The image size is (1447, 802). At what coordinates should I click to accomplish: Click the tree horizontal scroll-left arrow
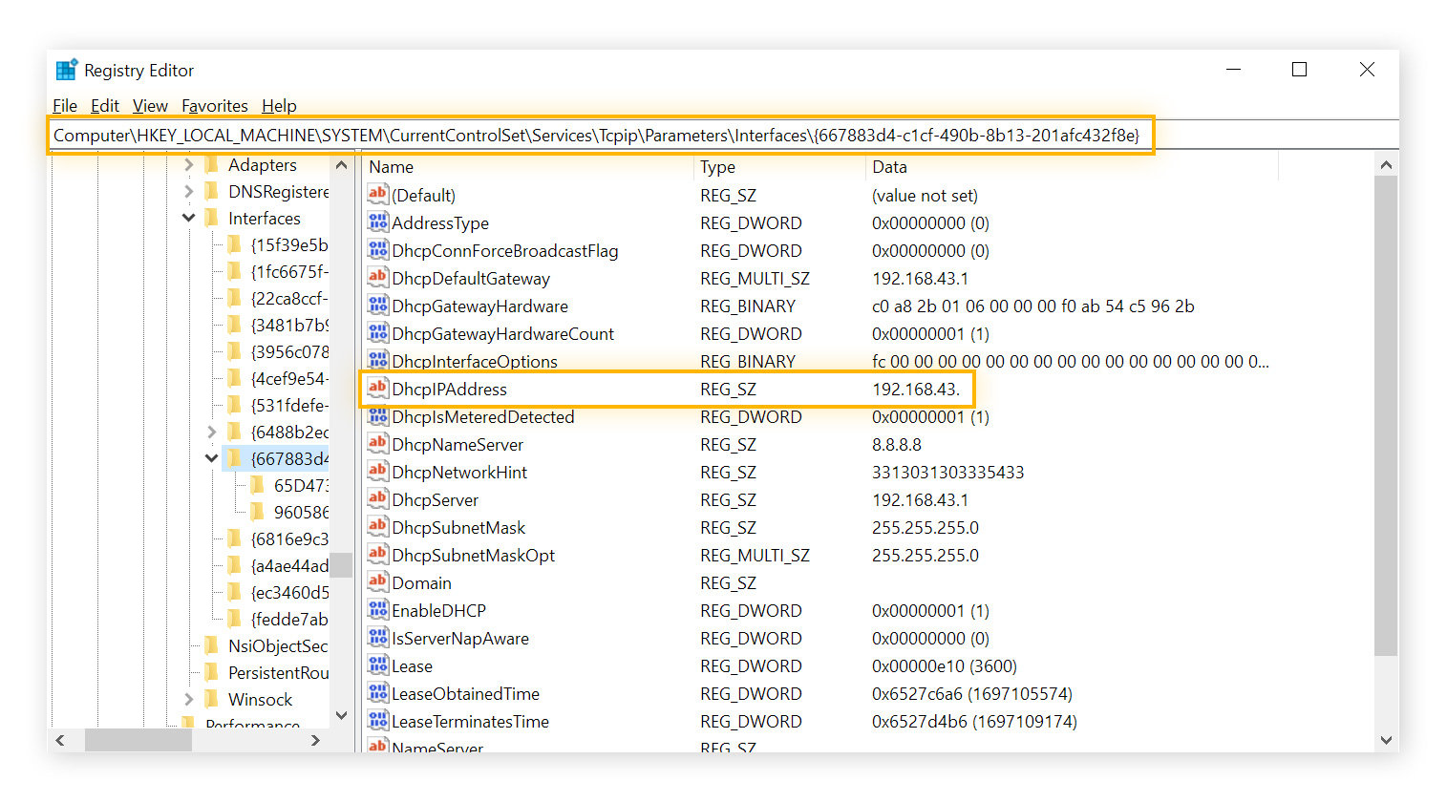click(60, 740)
